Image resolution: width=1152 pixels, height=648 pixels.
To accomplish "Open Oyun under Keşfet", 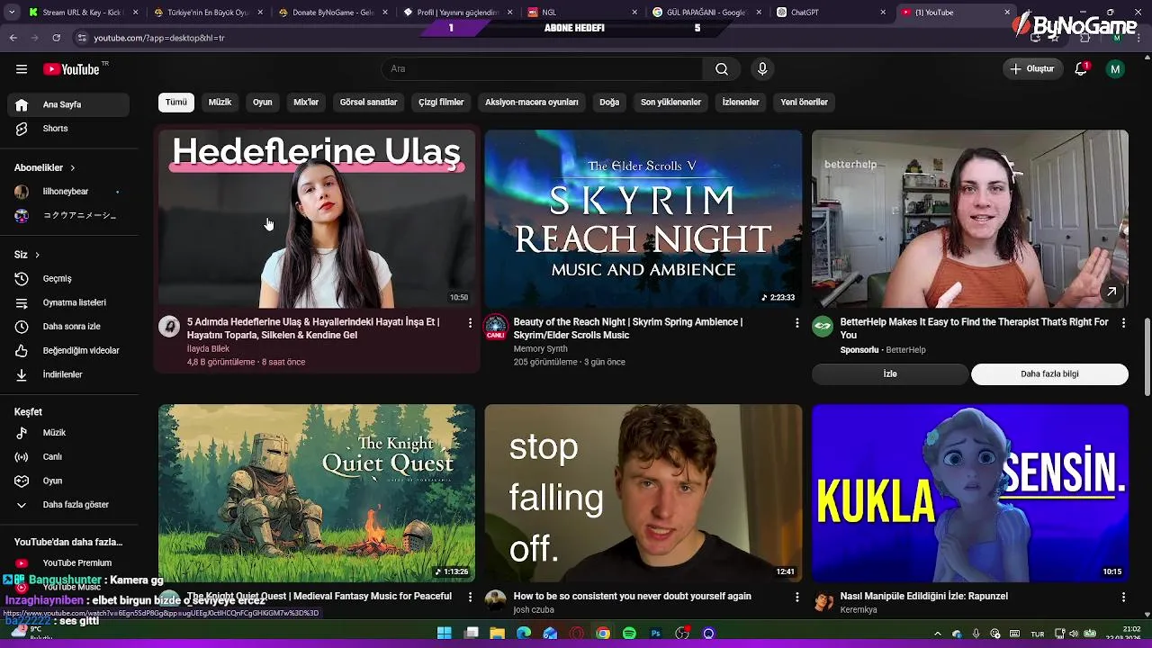I will pyautogui.click(x=68, y=481).
